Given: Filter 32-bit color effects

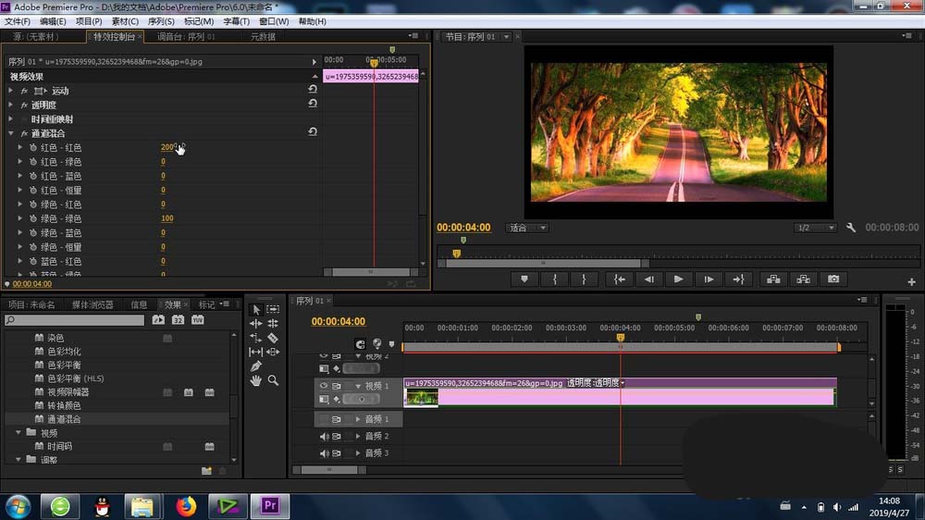Looking at the screenshot, I should click(178, 320).
